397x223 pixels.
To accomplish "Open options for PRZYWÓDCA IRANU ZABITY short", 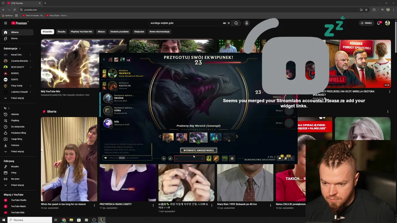I will pyautogui.click(x=153, y=205).
